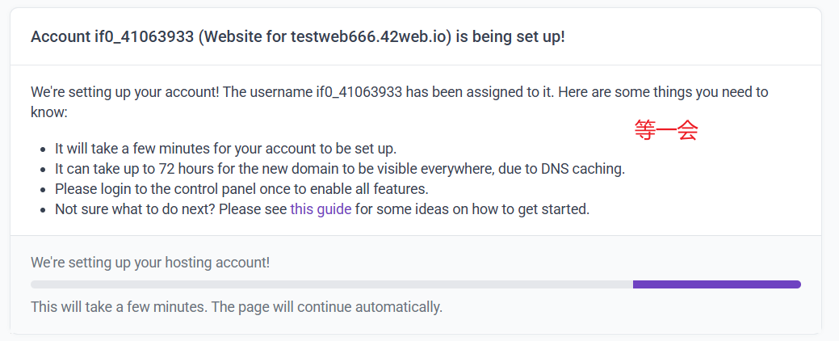Click "We're setting up your hosting account!" label
The height and width of the screenshot is (341, 839).
(x=150, y=262)
